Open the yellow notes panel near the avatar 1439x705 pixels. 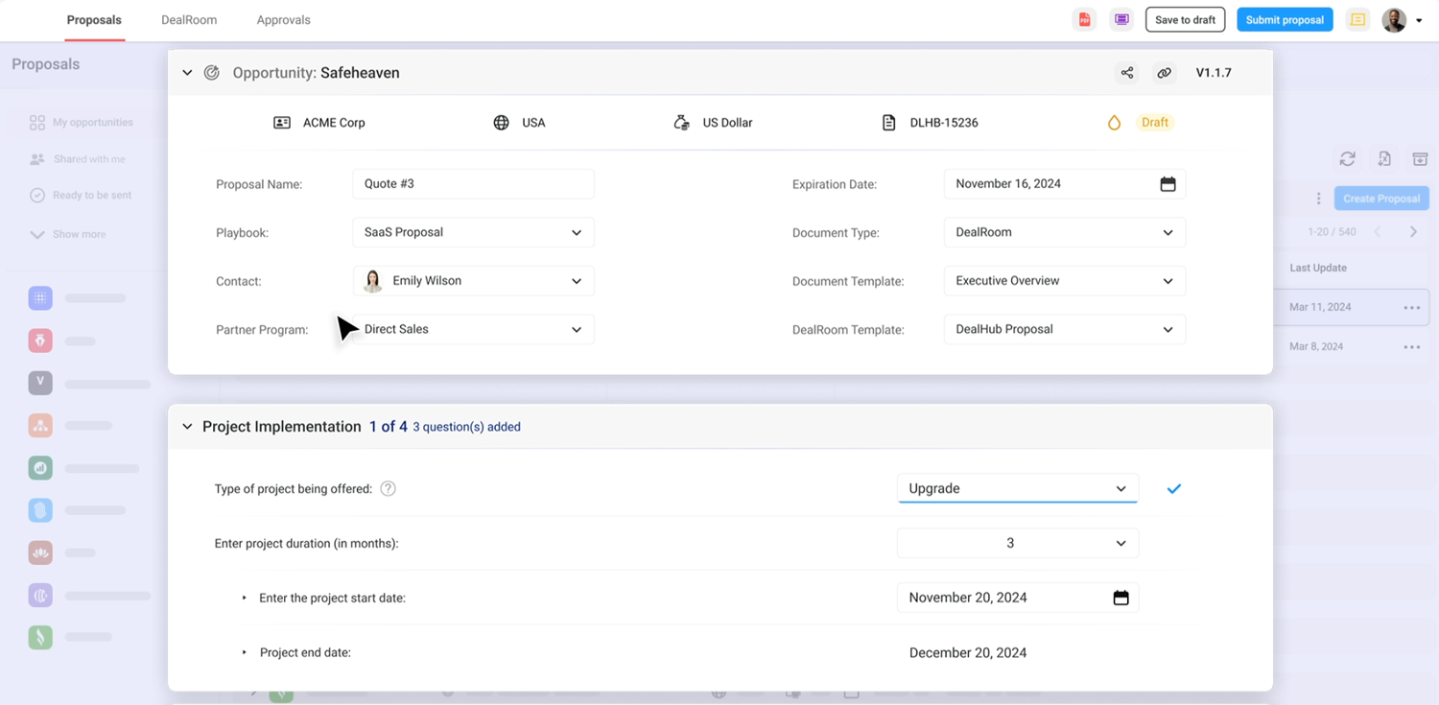(1357, 18)
